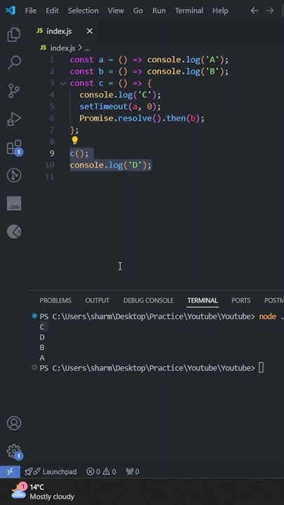This screenshot has height=505, width=284.
Task: Click line number 11 in the gutter
Action: coord(50,177)
